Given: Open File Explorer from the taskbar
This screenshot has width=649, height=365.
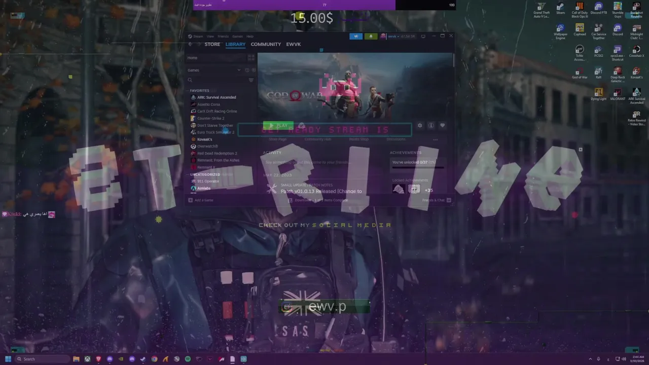Looking at the screenshot, I should [76, 359].
